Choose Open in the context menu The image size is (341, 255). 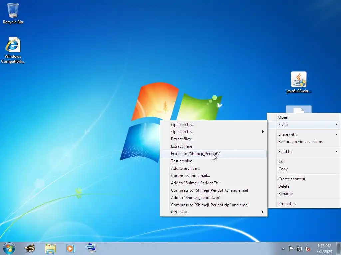click(x=304, y=117)
